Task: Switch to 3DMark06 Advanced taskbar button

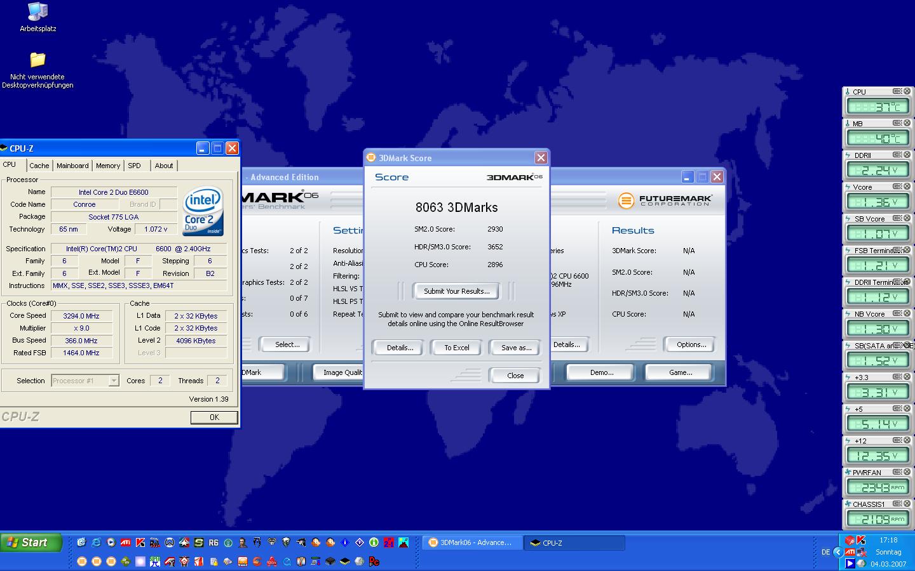Action: point(472,542)
